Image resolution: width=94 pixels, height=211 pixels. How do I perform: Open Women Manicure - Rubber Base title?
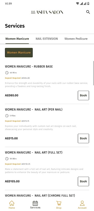[x=29, y=66]
